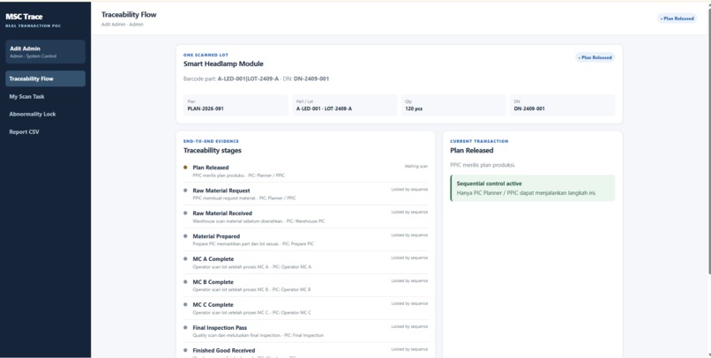
Task: Click Locked by sequence on MC B Complete
Action: coord(409,281)
